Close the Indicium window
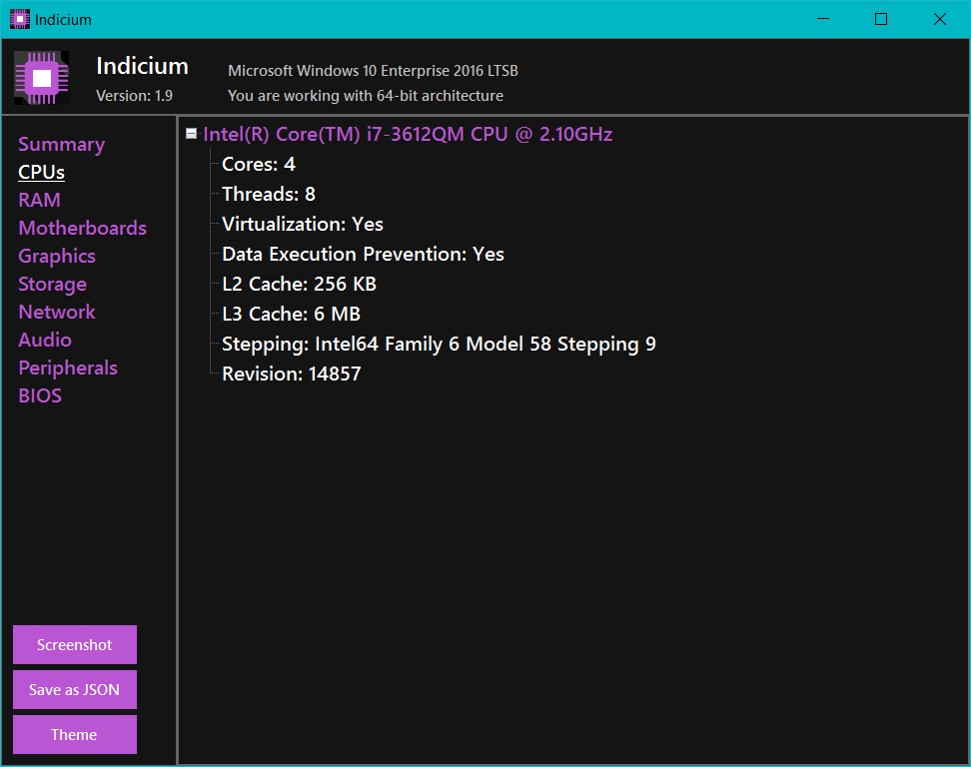This screenshot has width=971, height=767. coord(939,19)
